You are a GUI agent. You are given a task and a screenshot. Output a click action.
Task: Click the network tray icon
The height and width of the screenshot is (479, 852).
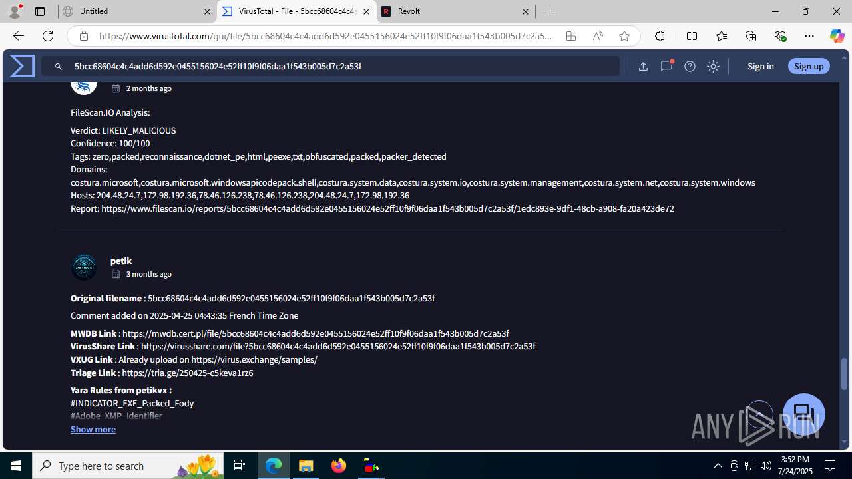tap(750, 466)
